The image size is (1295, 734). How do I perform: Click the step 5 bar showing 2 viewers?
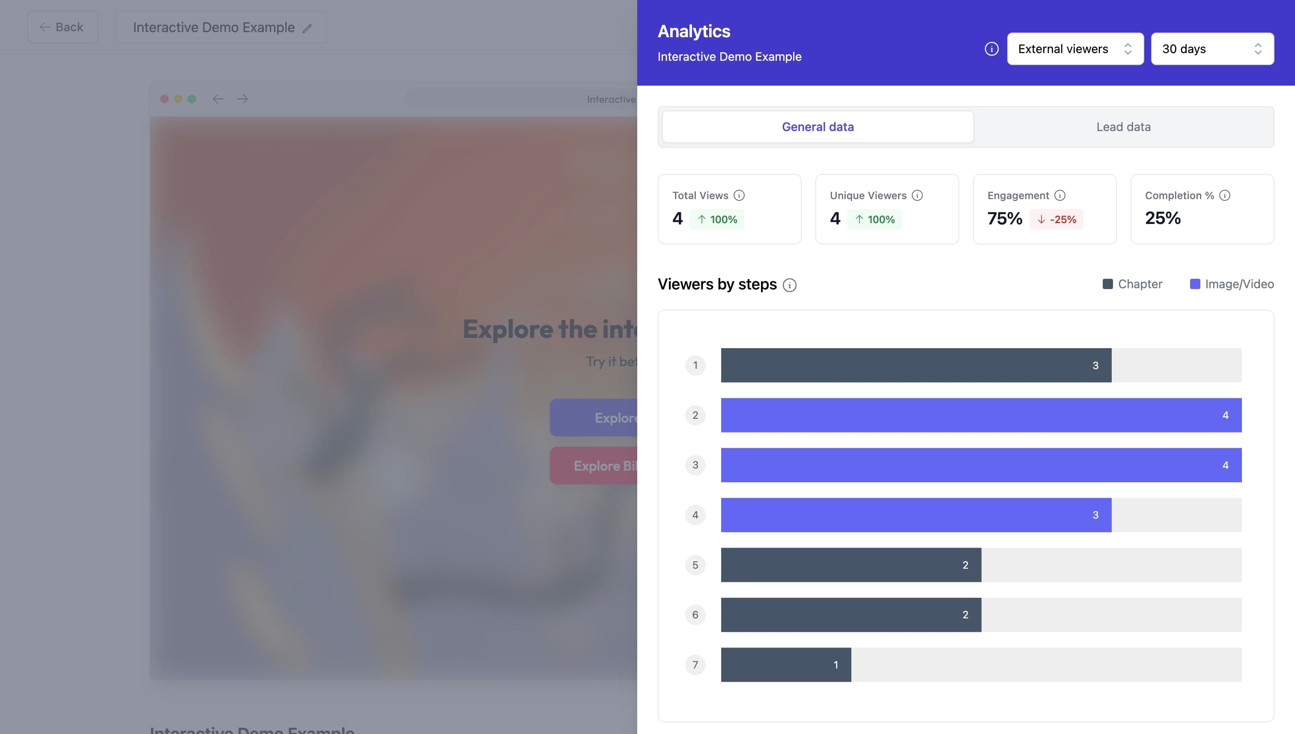[x=851, y=564]
